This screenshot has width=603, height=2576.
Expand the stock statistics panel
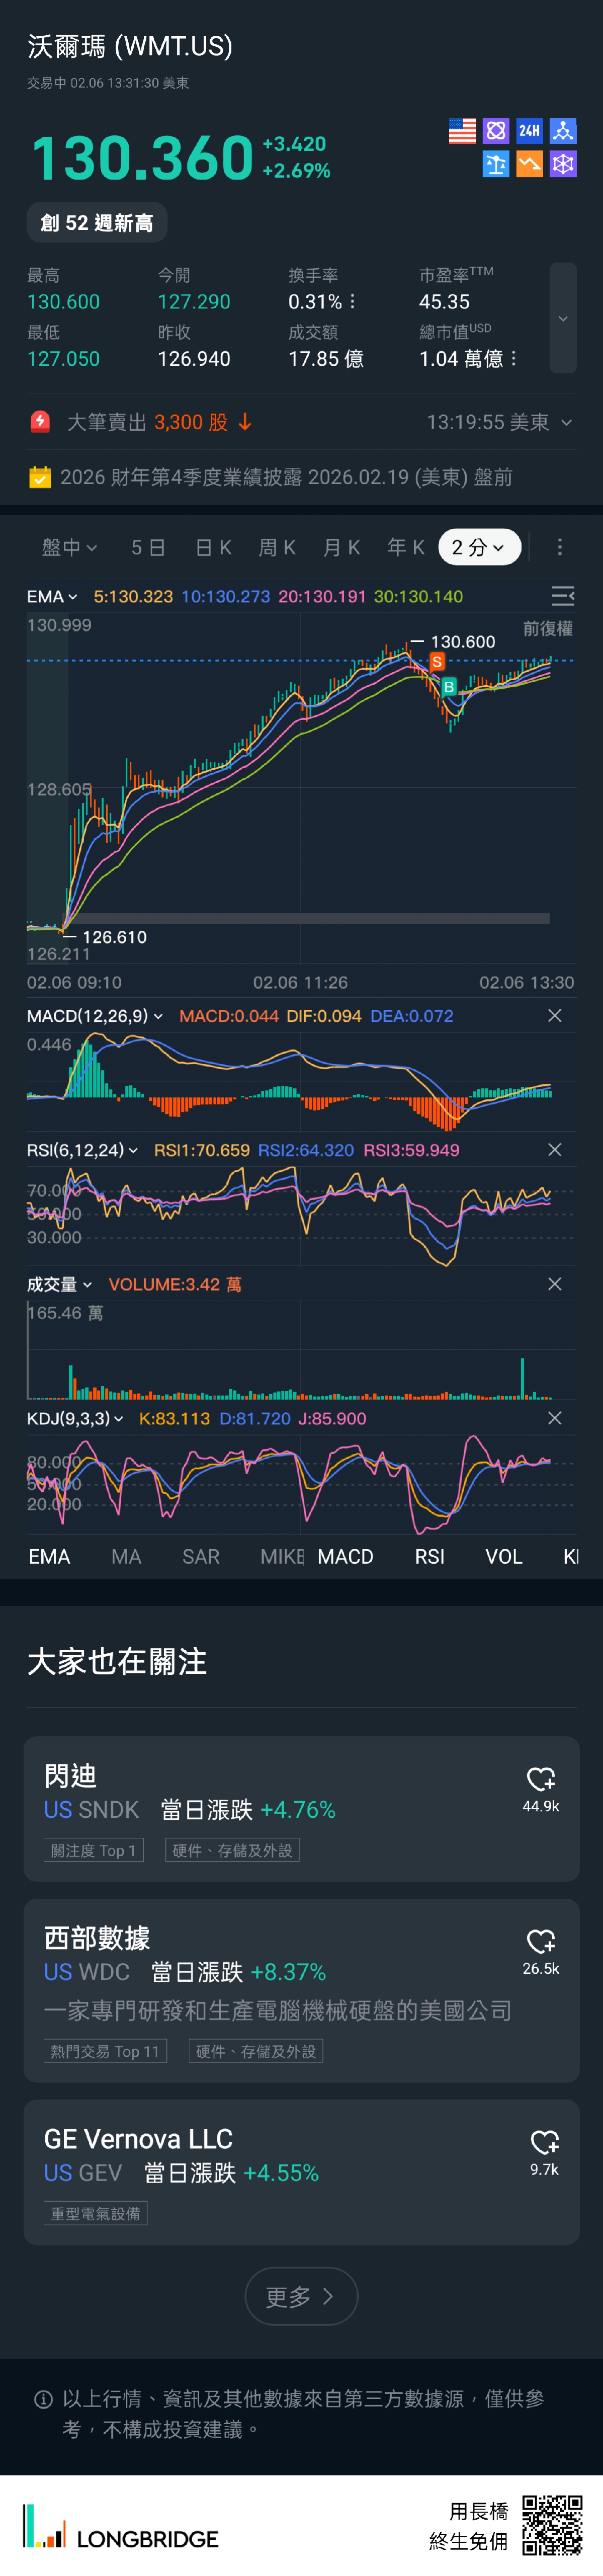(x=563, y=318)
